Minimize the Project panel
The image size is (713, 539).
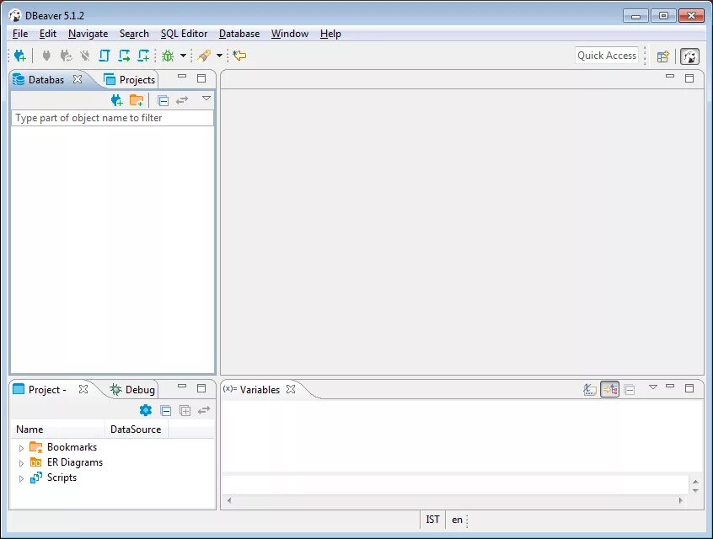(x=182, y=386)
